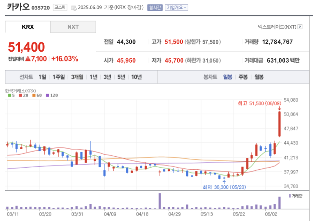Click the current price 51,400
This screenshot has width=313, height=221.
point(27,47)
